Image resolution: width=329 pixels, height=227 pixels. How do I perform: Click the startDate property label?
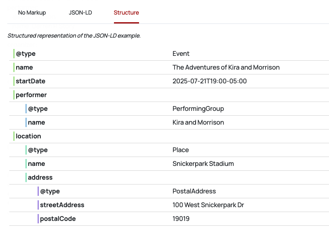click(x=30, y=81)
